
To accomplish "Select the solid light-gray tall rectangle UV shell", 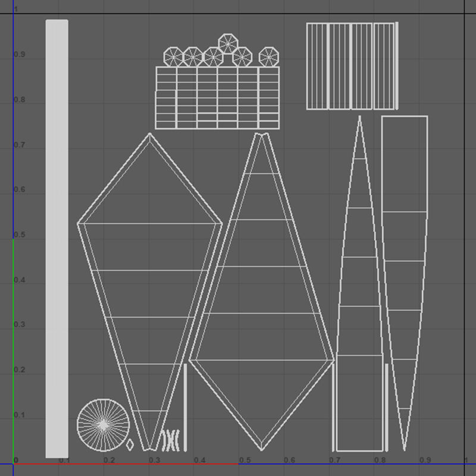I will point(57,239).
